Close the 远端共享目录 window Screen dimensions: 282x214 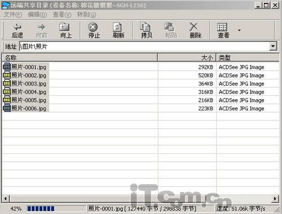point(275,5)
